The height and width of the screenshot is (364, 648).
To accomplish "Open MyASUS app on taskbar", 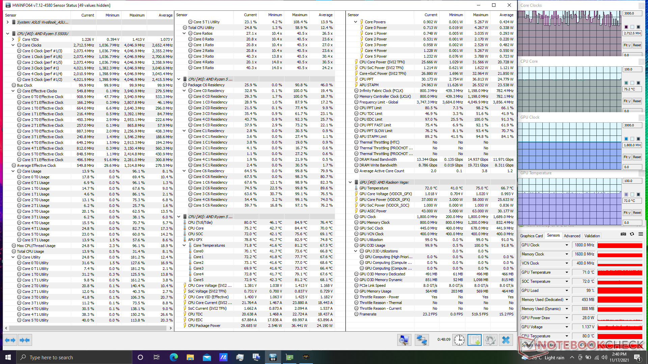I will [223, 357].
